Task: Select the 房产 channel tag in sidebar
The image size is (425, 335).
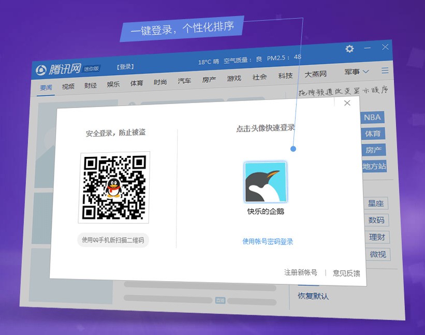Action: tap(374, 150)
